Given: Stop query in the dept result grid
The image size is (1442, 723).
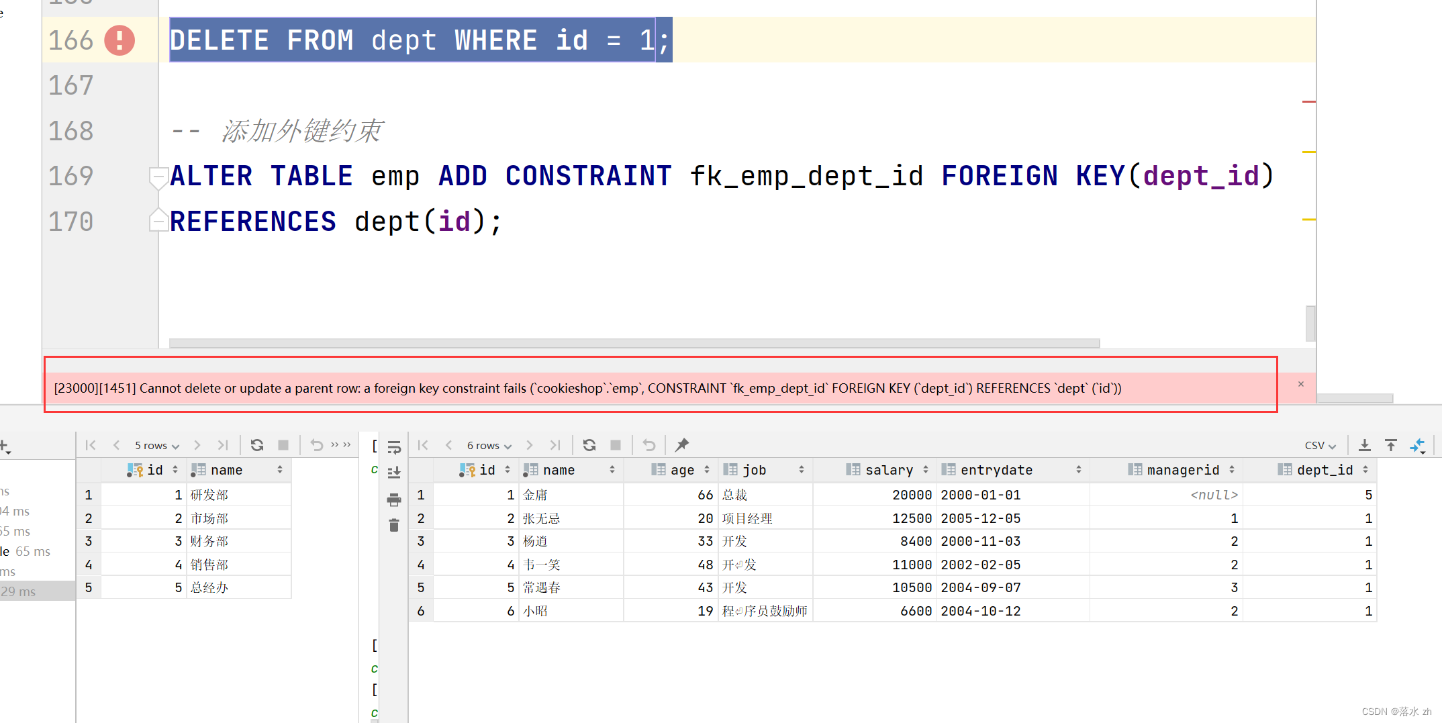Looking at the screenshot, I should coord(283,445).
